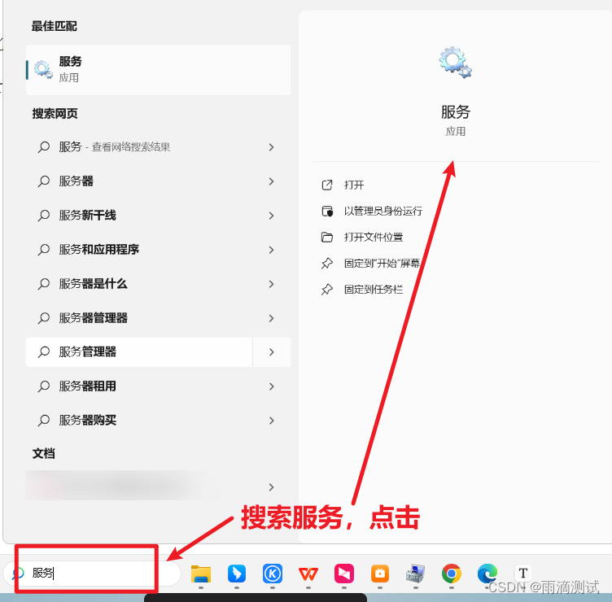Open the orange app icon on taskbar

tap(380, 574)
